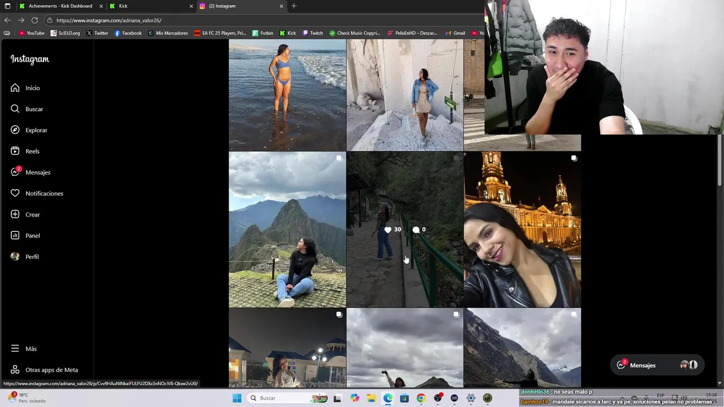The image size is (724, 407).
Task: Open Reels from the sidebar
Action: pyautogui.click(x=25, y=151)
